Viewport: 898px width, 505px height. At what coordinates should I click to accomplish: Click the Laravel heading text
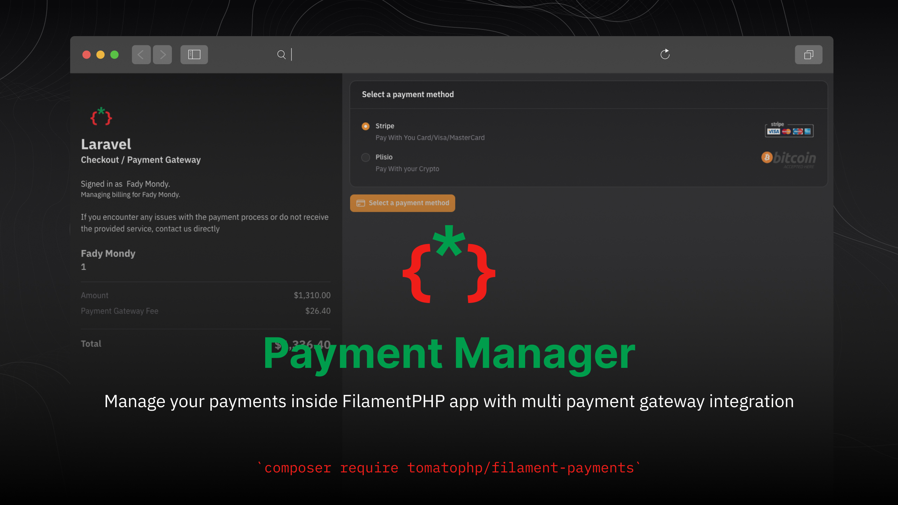click(x=106, y=144)
